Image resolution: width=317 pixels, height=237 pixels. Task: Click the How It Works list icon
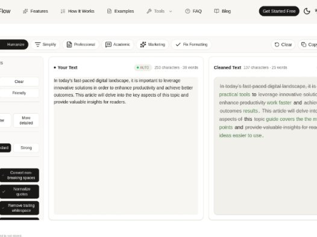tap(63, 11)
